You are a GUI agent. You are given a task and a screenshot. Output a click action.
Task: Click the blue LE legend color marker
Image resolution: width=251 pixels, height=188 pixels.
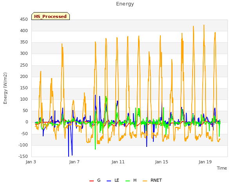[109, 181]
